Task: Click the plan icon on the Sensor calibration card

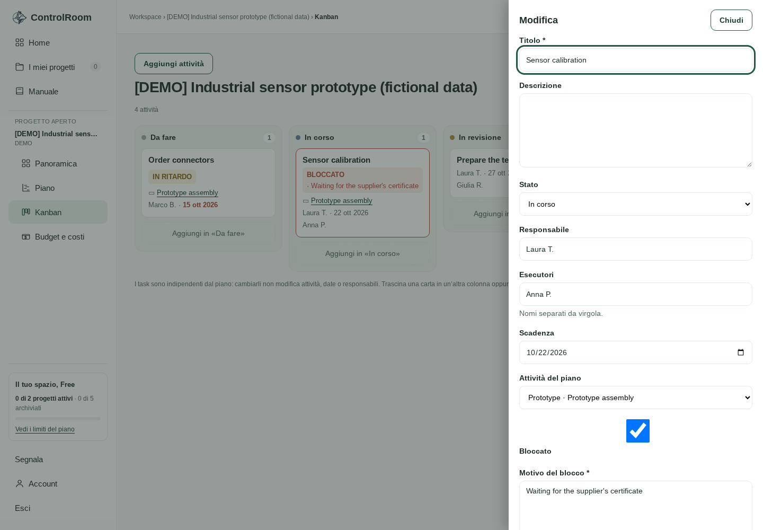Action: coord(306,201)
